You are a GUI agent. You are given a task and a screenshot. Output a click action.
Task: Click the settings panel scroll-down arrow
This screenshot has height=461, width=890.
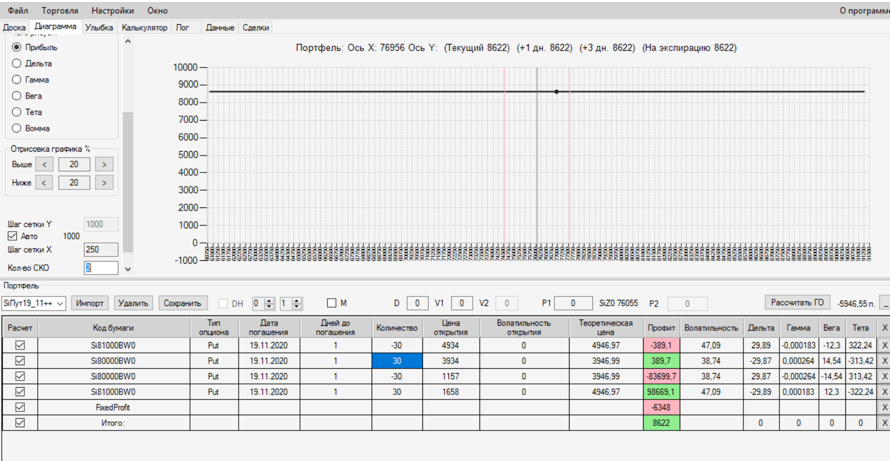tap(128, 269)
